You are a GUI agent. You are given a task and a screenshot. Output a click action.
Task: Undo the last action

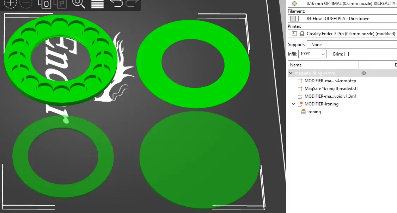[x=117, y=3]
